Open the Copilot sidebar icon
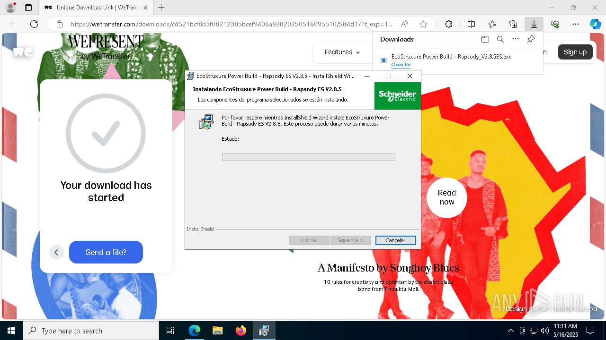This screenshot has width=606, height=340. click(x=595, y=24)
